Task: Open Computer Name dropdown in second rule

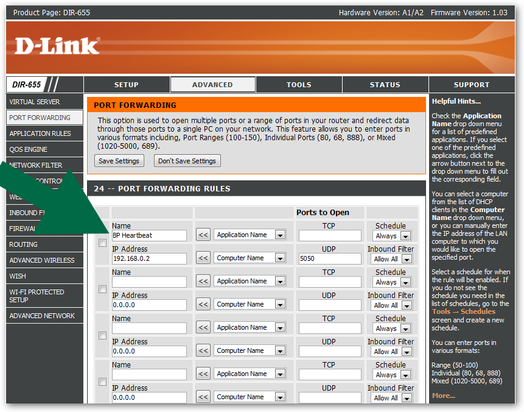Action: [250, 304]
